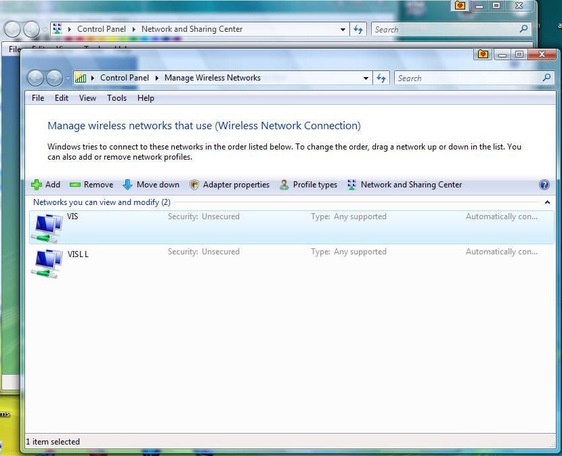Expand the breadcrumb arrow after Control Panel in front window
The height and width of the screenshot is (456, 562).
point(156,78)
